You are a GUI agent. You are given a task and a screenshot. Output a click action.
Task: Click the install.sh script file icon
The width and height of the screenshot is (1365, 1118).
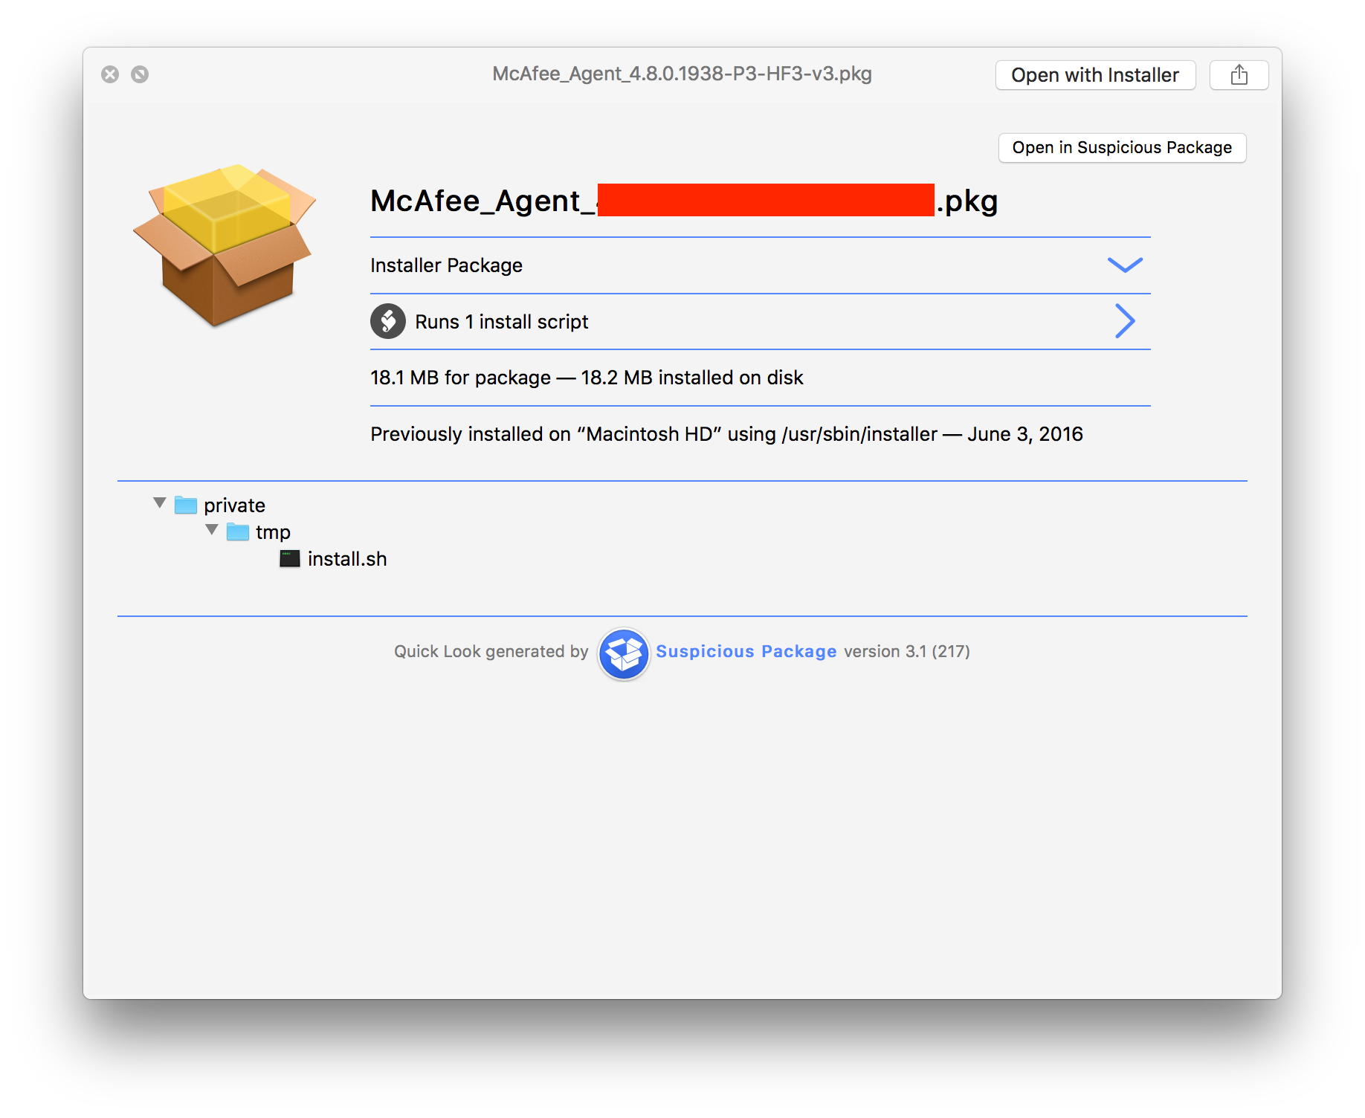pos(290,559)
